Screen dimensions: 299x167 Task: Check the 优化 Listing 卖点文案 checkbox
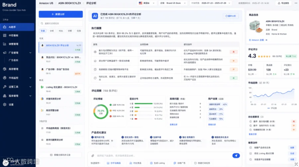pyautogui.click(x=250, y=153)
